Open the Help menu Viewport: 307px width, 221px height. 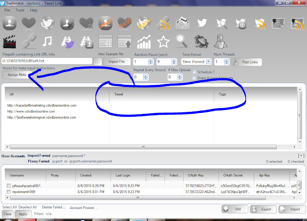coord(34,10)
